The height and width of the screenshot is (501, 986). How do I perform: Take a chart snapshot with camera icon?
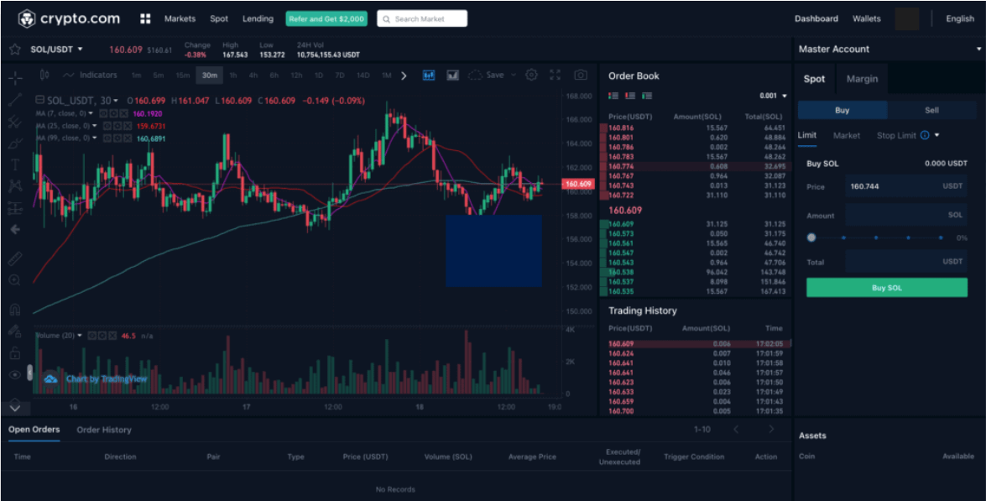[580, 75]
